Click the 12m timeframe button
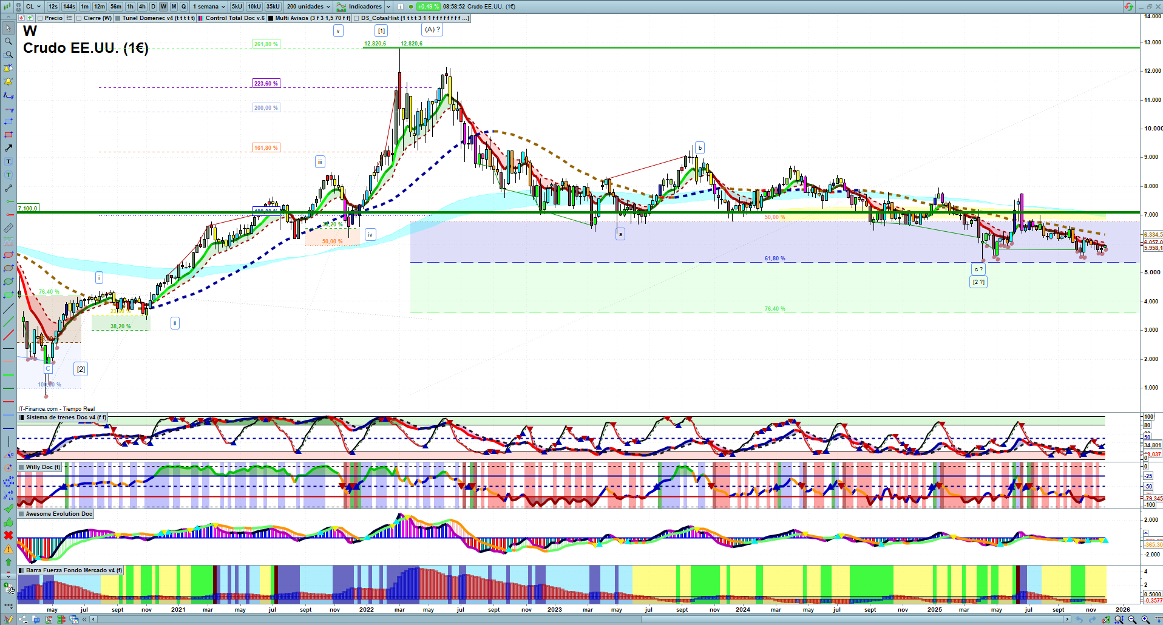Screen dimensions: 1163x625 click(100, 7)
